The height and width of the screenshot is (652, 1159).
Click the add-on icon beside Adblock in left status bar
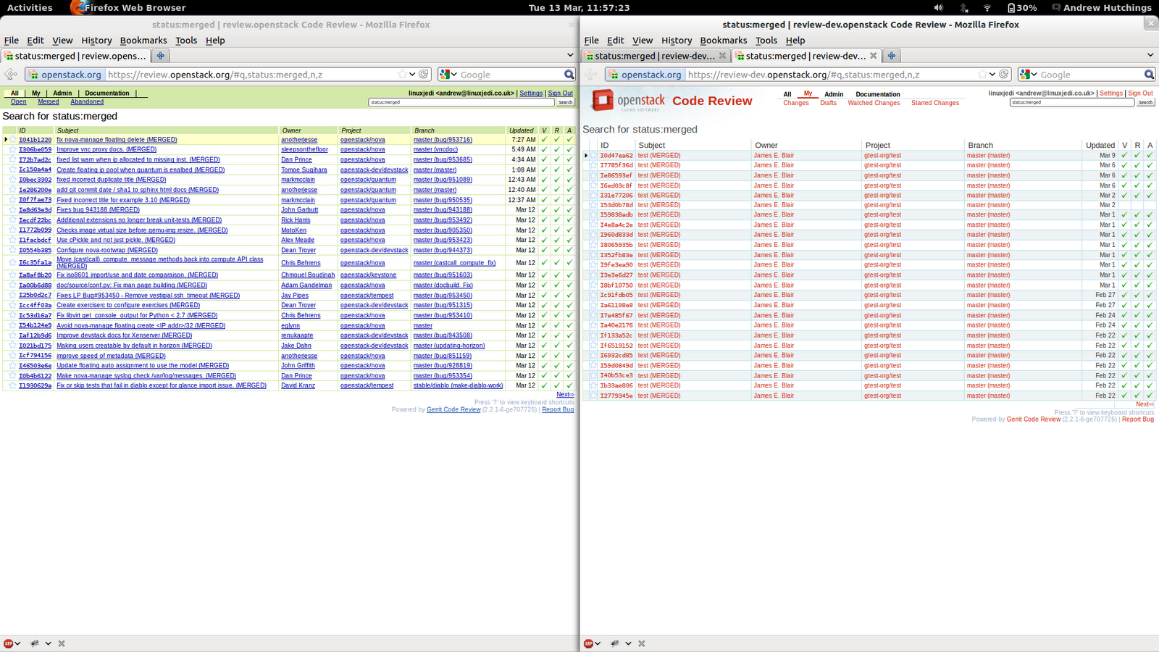coord(35,643)
